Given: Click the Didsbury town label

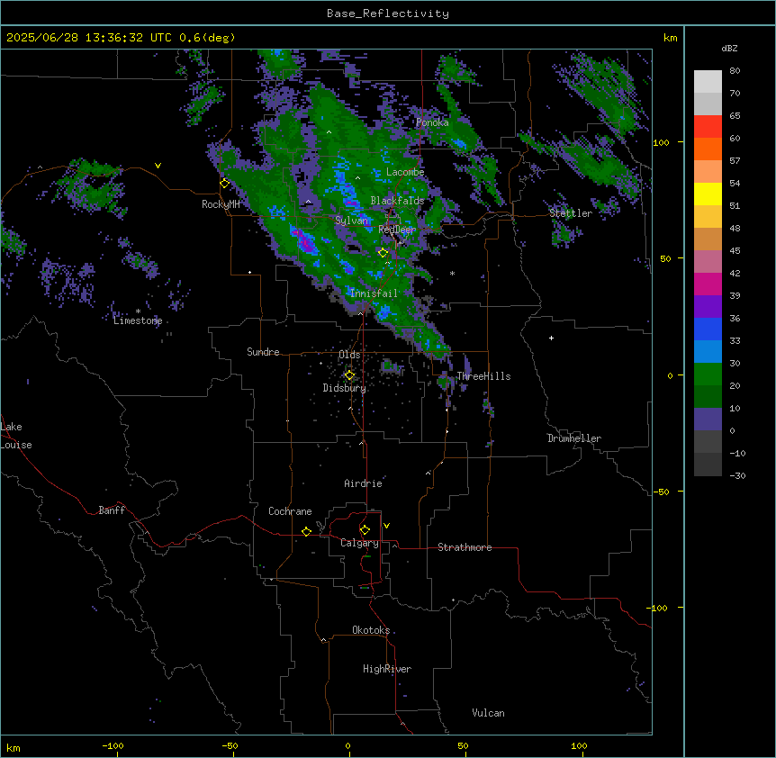Looking at the screenshot, I should point(345,388).
